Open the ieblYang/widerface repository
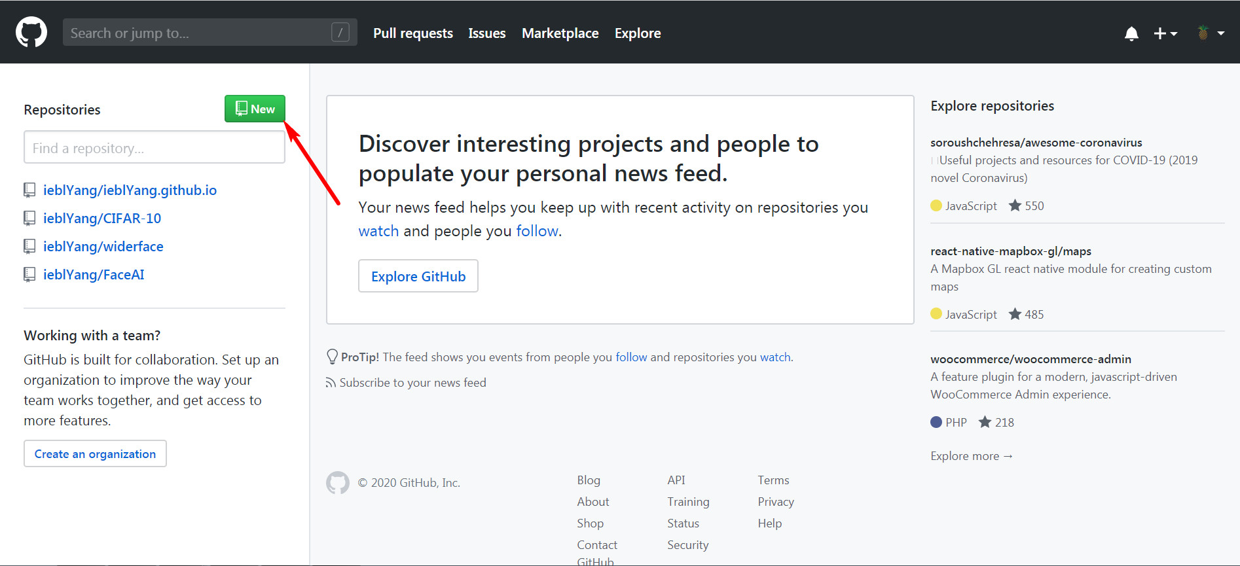Image resolution: width=1240 pixels, height=566 pixels. tap(103, 247)
